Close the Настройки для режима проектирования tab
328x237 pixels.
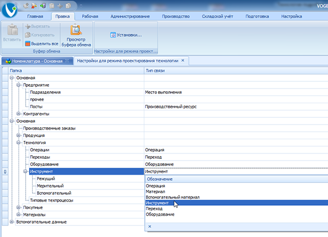point(183,61)
